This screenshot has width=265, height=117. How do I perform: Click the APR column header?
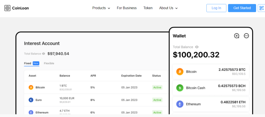[93, 76]
